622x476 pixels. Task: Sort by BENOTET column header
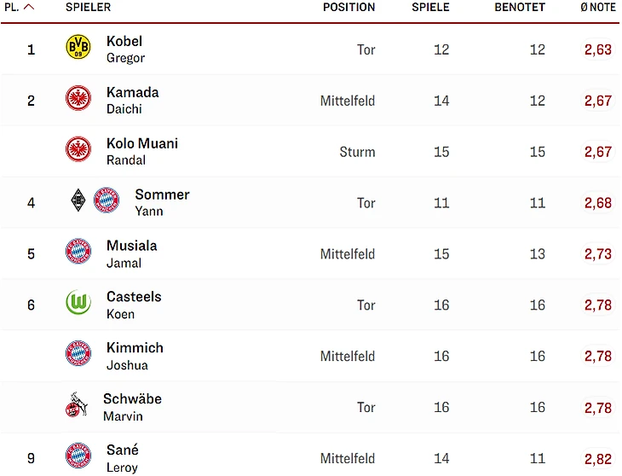click(519, 7)
